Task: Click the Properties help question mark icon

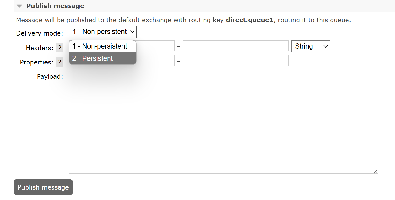Action: click(x=60, y=62)
